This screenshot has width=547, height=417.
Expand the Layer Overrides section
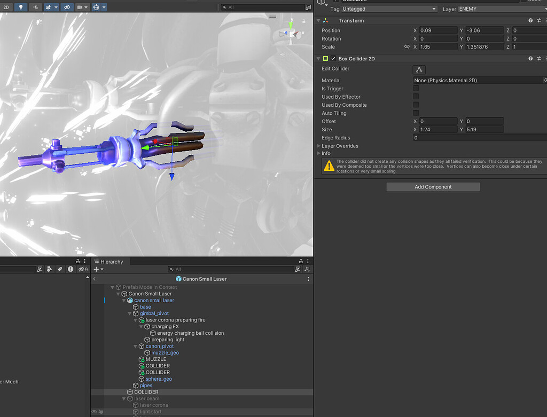pyautogui.click(x=318, y=145)
